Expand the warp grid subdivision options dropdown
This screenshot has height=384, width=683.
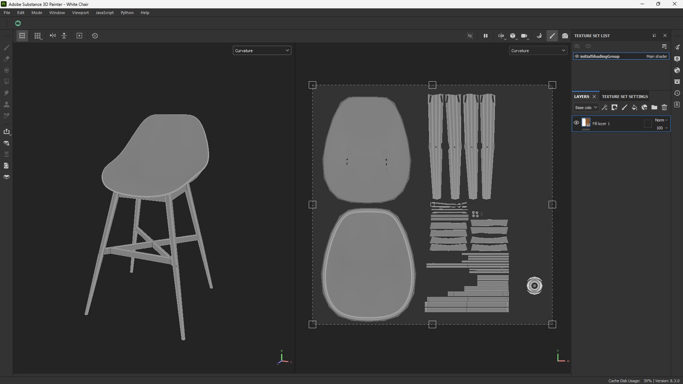(38, 36)
